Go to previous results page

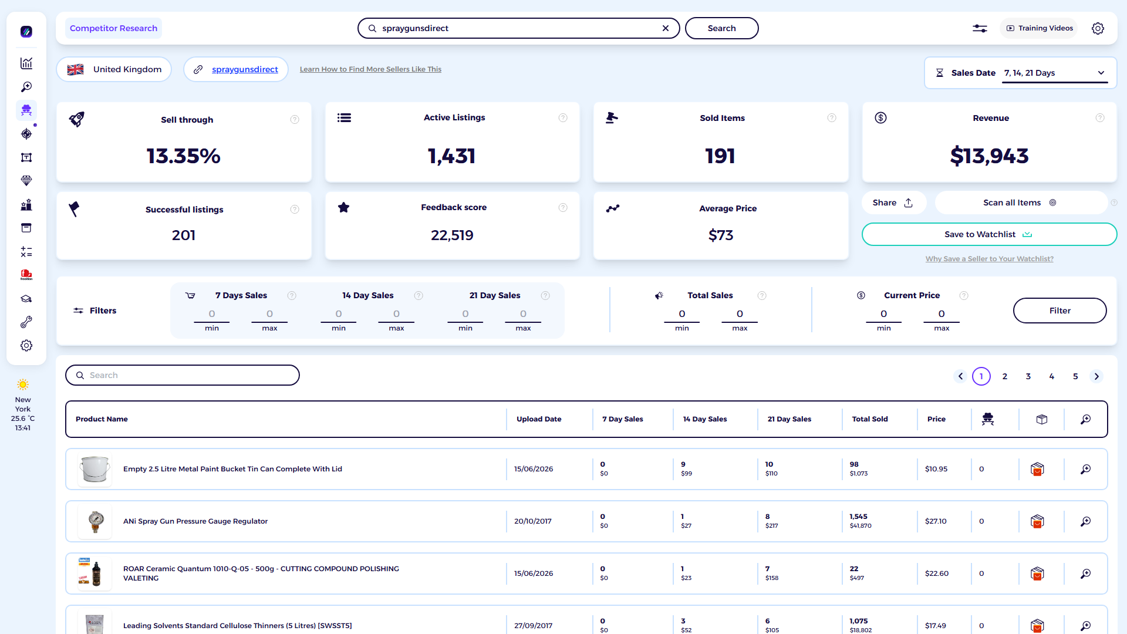coord(960,376)
